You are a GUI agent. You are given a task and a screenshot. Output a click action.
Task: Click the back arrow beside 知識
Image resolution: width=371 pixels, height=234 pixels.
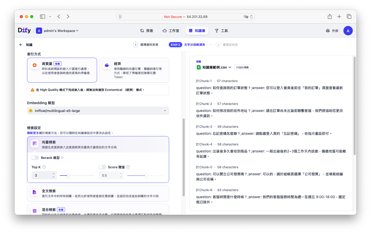point(21,45)
